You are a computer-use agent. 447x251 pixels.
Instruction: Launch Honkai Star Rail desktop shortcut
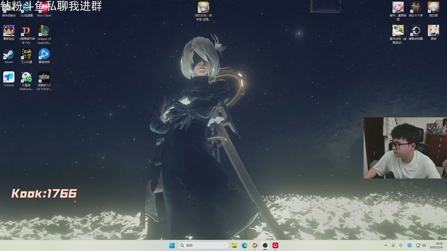point(398,11)
